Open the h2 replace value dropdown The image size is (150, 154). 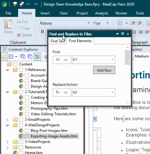(112, 92)
